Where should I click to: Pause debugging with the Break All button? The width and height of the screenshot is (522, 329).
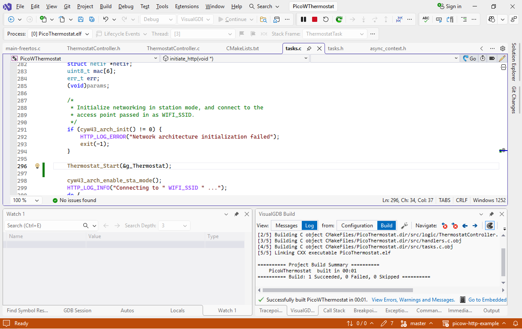coord(303,19)
